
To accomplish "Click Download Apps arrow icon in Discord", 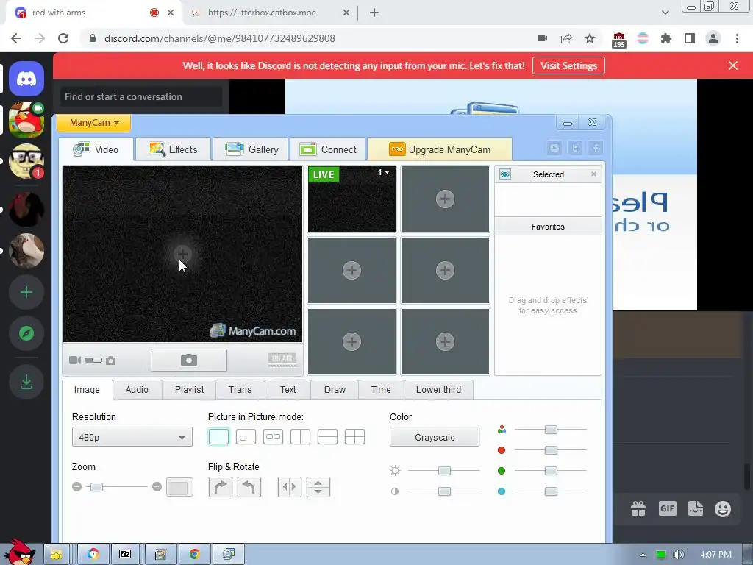I will pos(26,382).
